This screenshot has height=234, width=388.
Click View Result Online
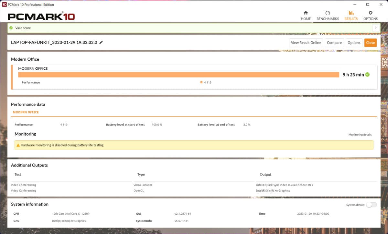pos(306,43)
